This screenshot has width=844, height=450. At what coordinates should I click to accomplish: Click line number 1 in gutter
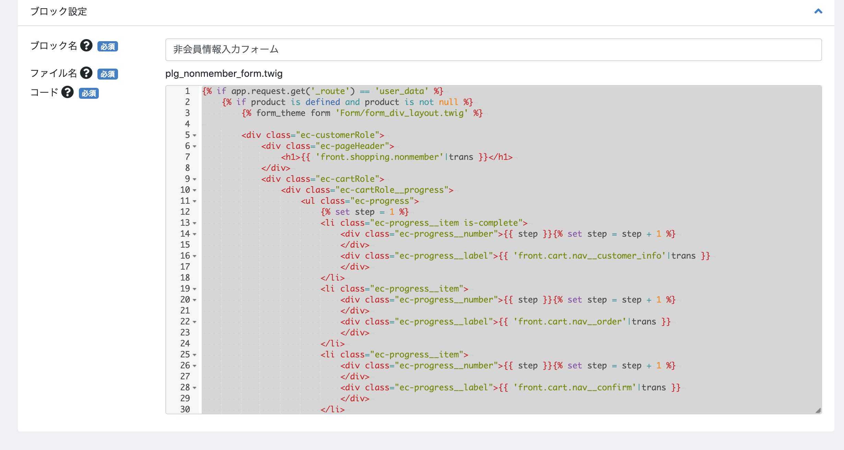[x=187, y=91]
